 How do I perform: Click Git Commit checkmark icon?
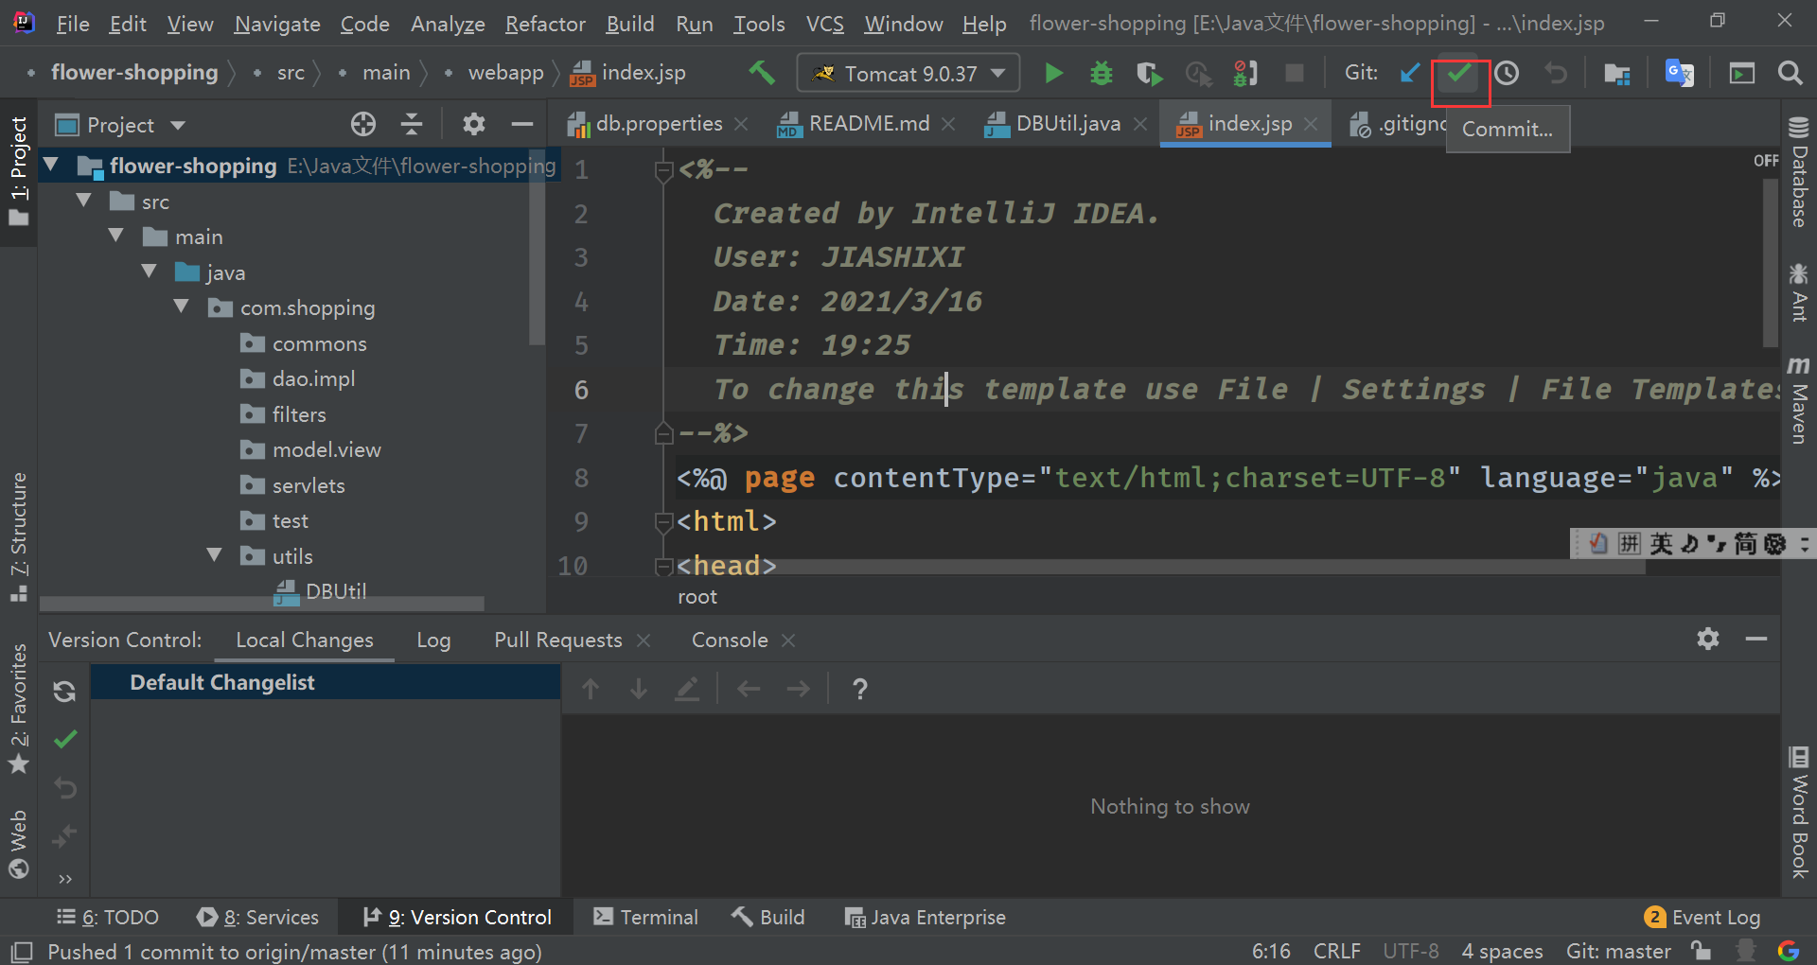tap(1459, 73)
